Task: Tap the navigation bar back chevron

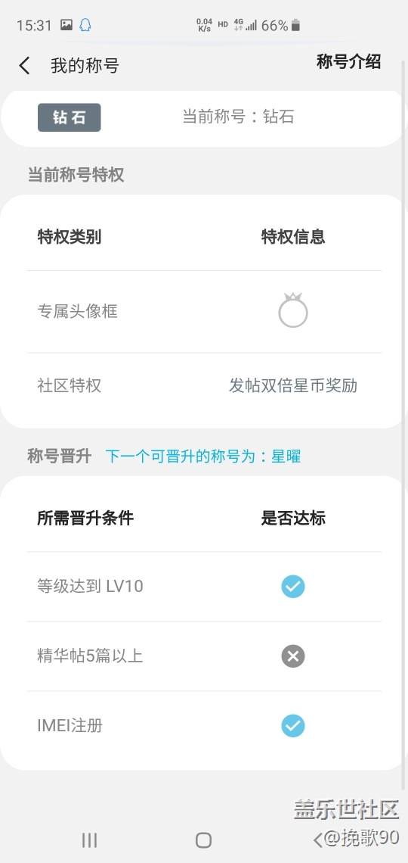Action: pyautogui.click(x=317, y=840)
